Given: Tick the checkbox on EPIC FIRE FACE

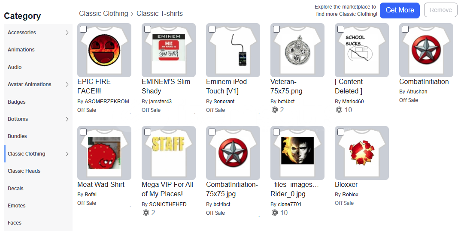Looking at the screenshot, I should click(x=83, y=29).
